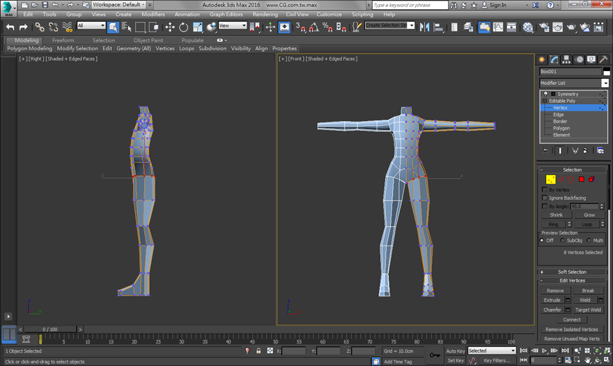613x366 pixels.
Task: Open the Motion command panel tab
Action: click(579, 60)
